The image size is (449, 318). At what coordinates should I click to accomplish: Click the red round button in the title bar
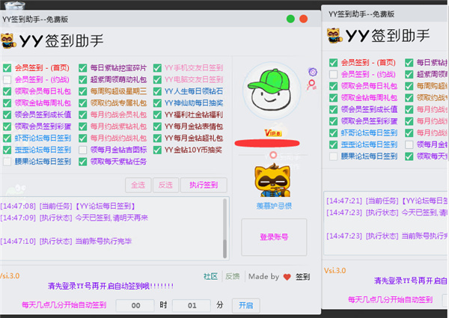click(x=304, y=19)
